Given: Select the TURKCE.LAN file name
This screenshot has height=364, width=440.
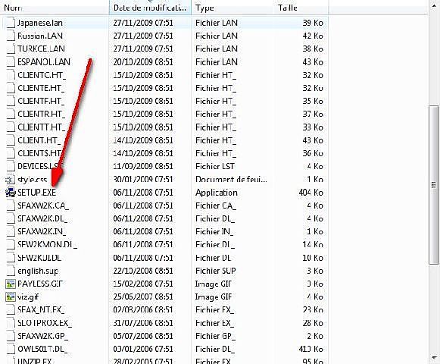Looking at the screenshot, I should click(41, 49).
